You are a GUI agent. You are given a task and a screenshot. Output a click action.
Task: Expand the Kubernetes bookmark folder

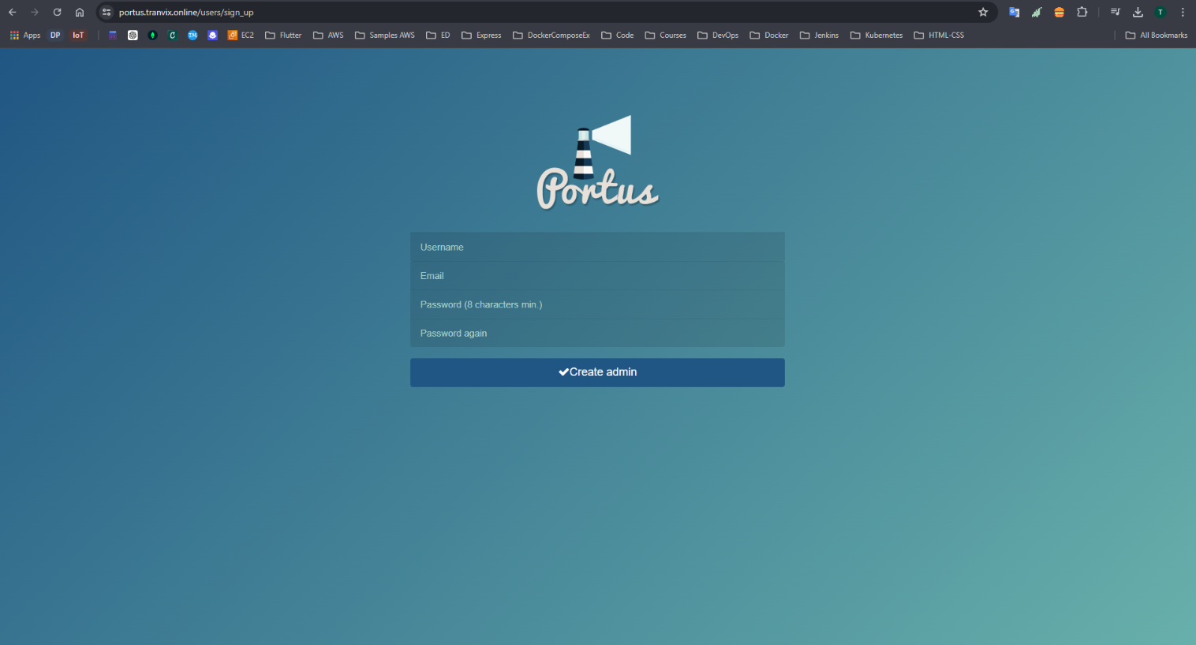click(876, 35)
